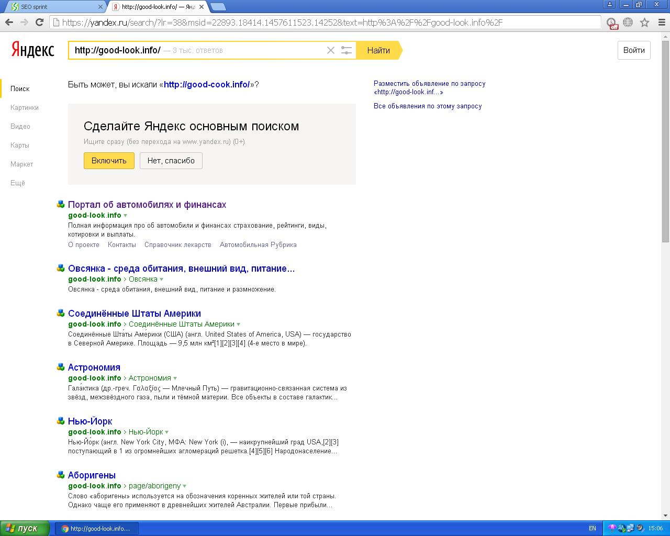Click the globe extension icon in toolbar
Screen dimensions: 670x536
[x=628, y=23]
